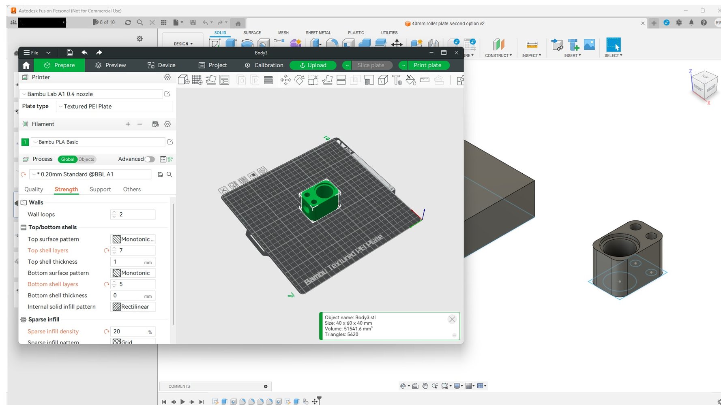Toggle the Advanced settings switch
The width and height of the screenshot is (721, 405).
tap(150, 159)
